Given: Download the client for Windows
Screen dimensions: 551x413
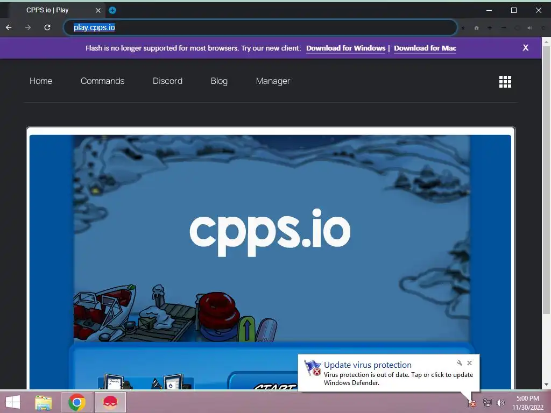Looking at the screenshot, I should [346, 48].
